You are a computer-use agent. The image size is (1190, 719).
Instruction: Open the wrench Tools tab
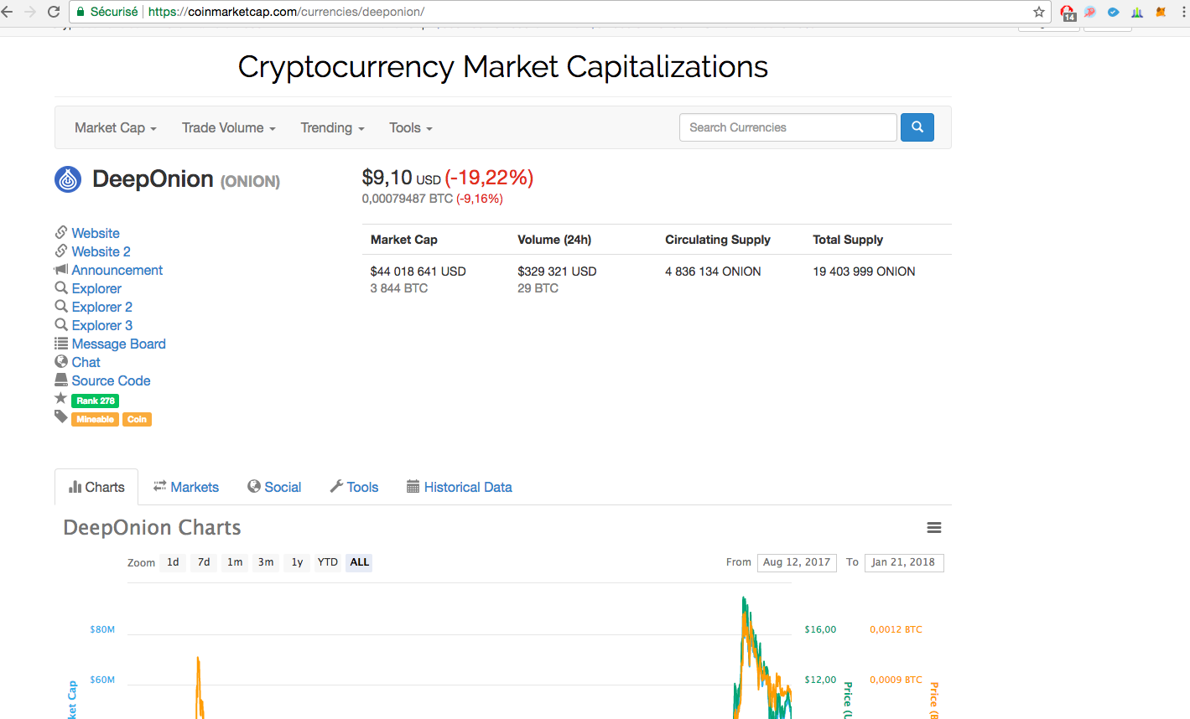[354, 487]
